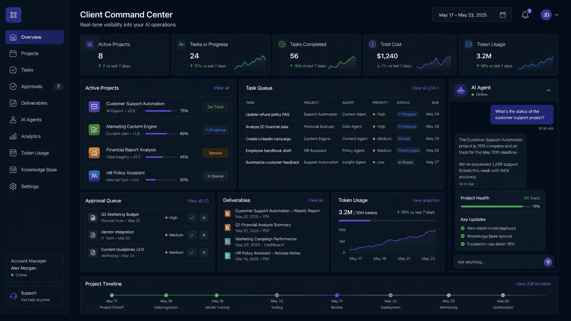This screenshot has height=321, width=571.
Task: Open Projects in the sidebar
Action: point(34,54)
